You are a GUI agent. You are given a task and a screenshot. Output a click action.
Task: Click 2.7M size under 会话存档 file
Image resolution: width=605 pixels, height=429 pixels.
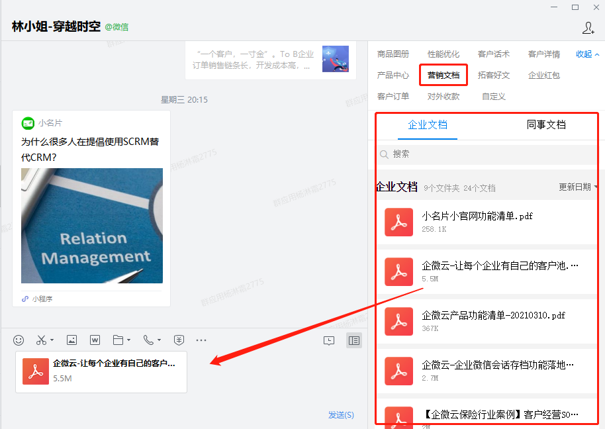pyautogui.click(x=430, y=379)
